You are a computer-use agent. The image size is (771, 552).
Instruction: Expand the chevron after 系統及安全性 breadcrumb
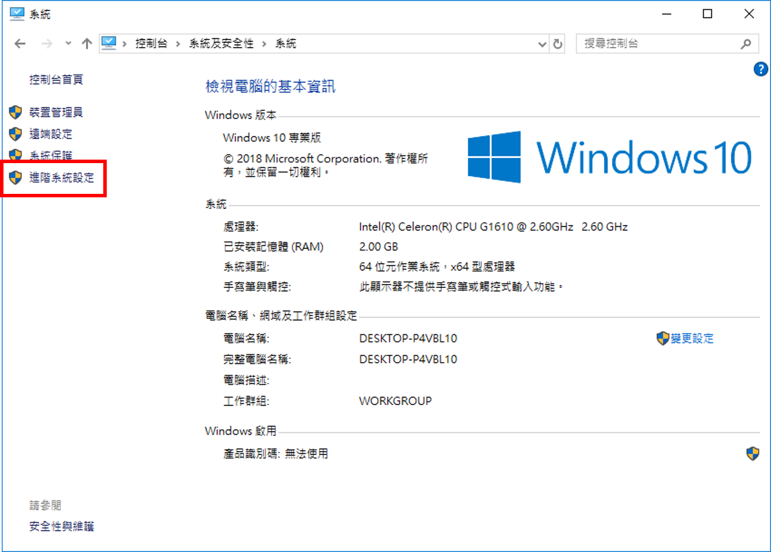(264, 44)
